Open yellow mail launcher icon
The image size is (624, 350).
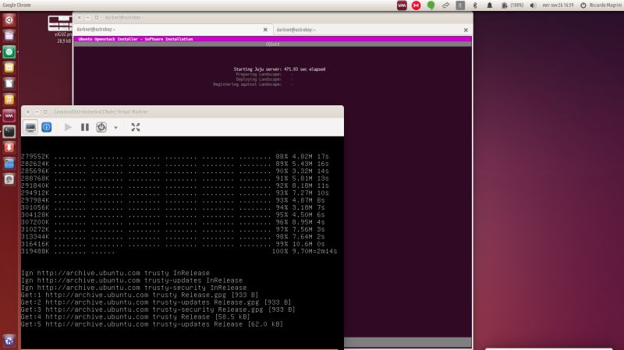click(x=9, y=68)
